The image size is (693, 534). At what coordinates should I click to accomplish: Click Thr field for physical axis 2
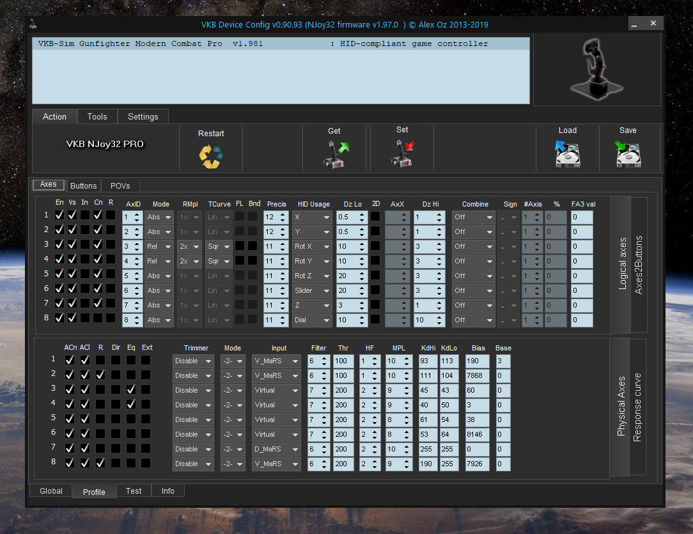point(343,376)
